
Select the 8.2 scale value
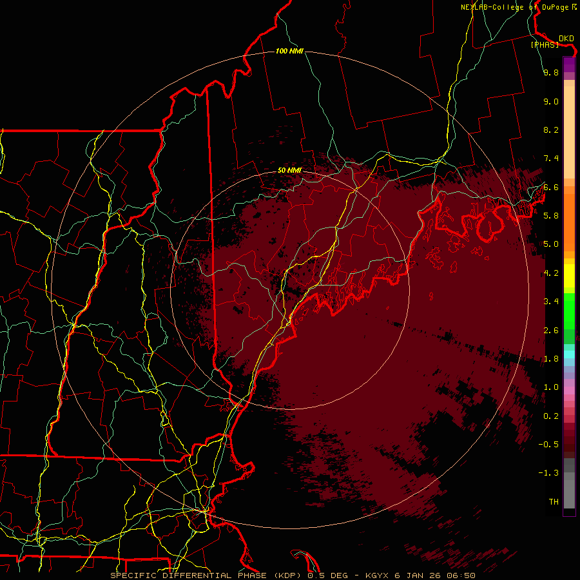click(x=551, y=130)
